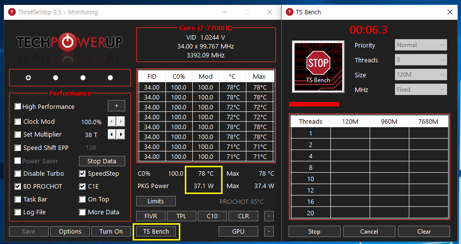Click the ThrottleStop title bar app icon
The width and height of the screenshot is (461, 244).
point(12,12)
